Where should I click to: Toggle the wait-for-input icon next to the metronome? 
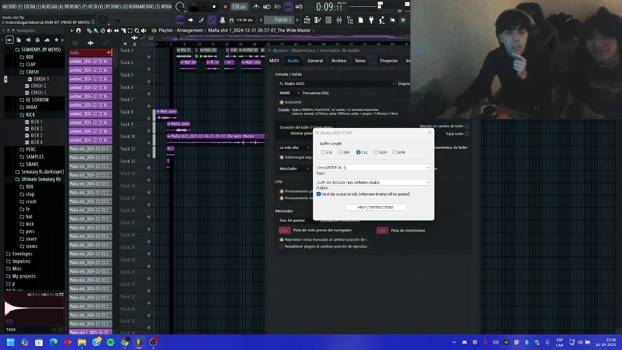pos(267,7)
